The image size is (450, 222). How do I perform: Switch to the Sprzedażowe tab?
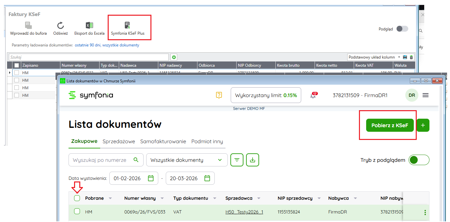[119, 142]
